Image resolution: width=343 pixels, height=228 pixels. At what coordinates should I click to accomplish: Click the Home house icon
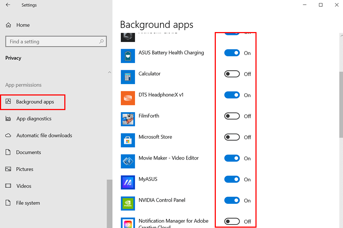(8, 25)
